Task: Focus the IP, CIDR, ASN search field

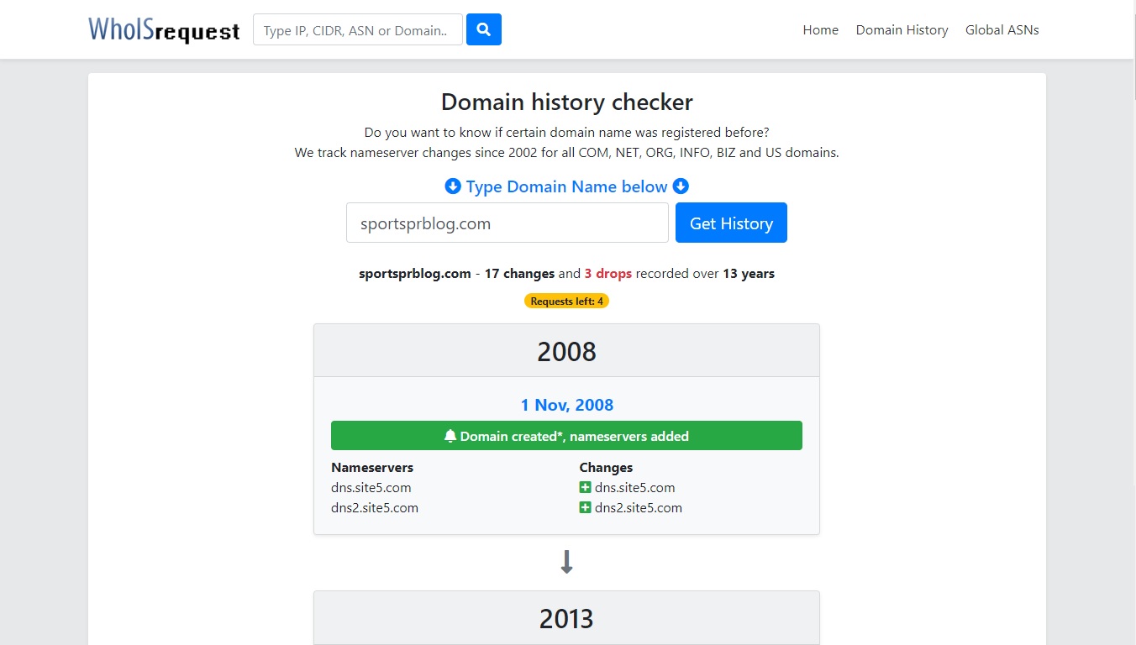Action: click(x=358, y=29)
